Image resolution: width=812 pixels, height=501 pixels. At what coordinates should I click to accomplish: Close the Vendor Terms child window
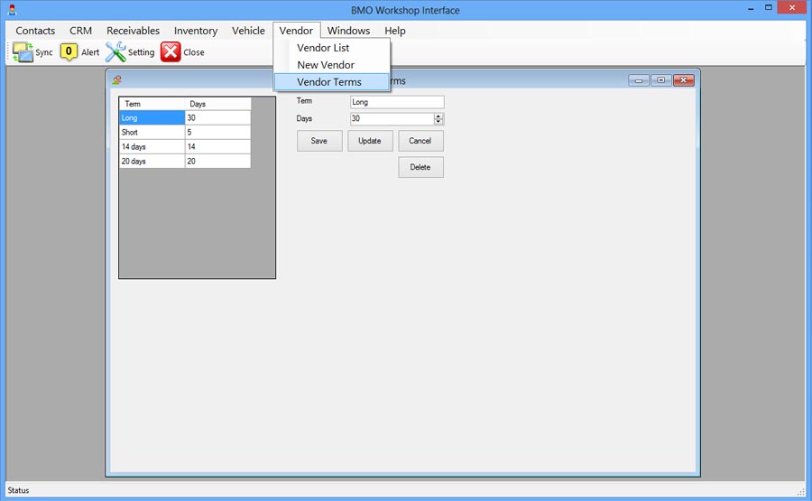pos(684,80)
